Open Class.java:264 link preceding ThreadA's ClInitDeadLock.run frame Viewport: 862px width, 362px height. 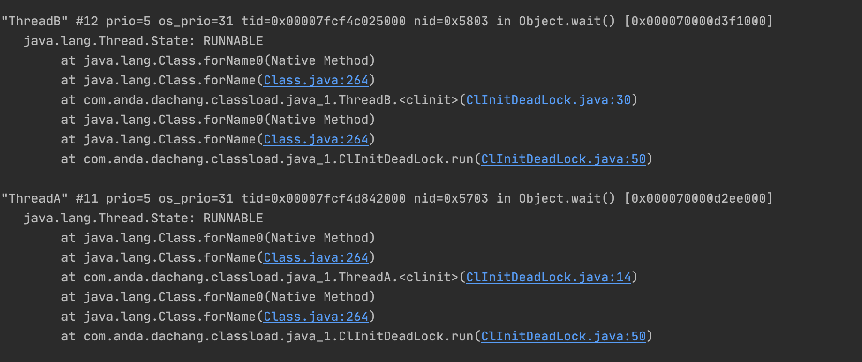pos(316,317)
